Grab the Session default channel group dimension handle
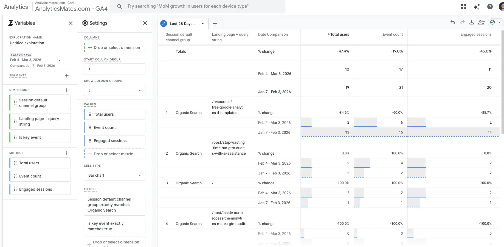Viewport: 504px width, 247px height. (x=15, y=103)
